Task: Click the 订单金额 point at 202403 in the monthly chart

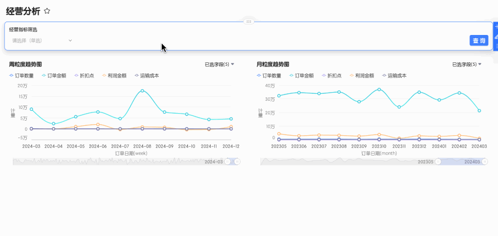Action: (x=479, y=111)
